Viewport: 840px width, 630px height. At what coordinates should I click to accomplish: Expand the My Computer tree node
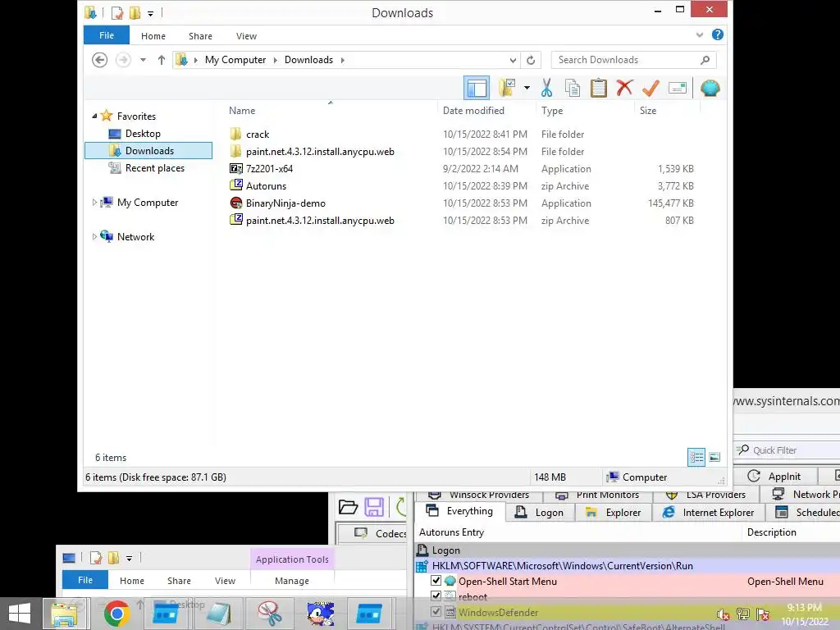(94, 202)
